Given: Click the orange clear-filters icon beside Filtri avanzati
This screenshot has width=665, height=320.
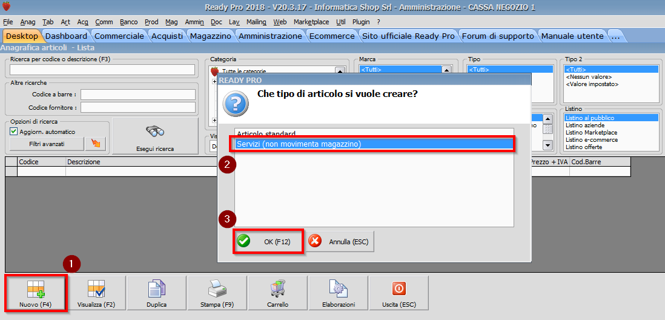Looking at the screenshot, I should [x=96, y=144].
